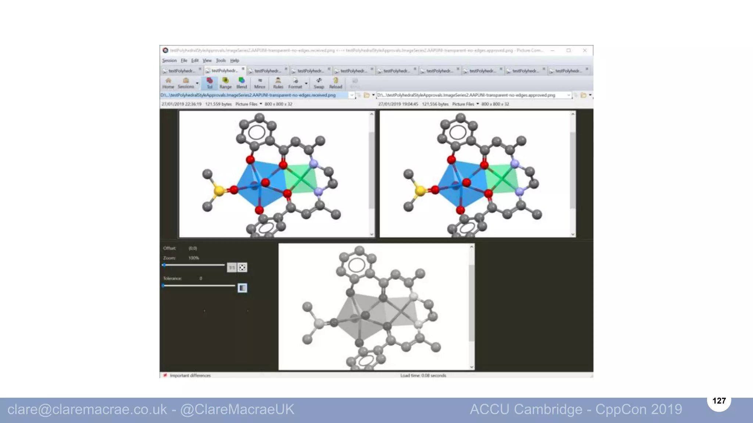
Task: Click the zoom-to-fit icon beside 1:1
Action: pos(242,268)
